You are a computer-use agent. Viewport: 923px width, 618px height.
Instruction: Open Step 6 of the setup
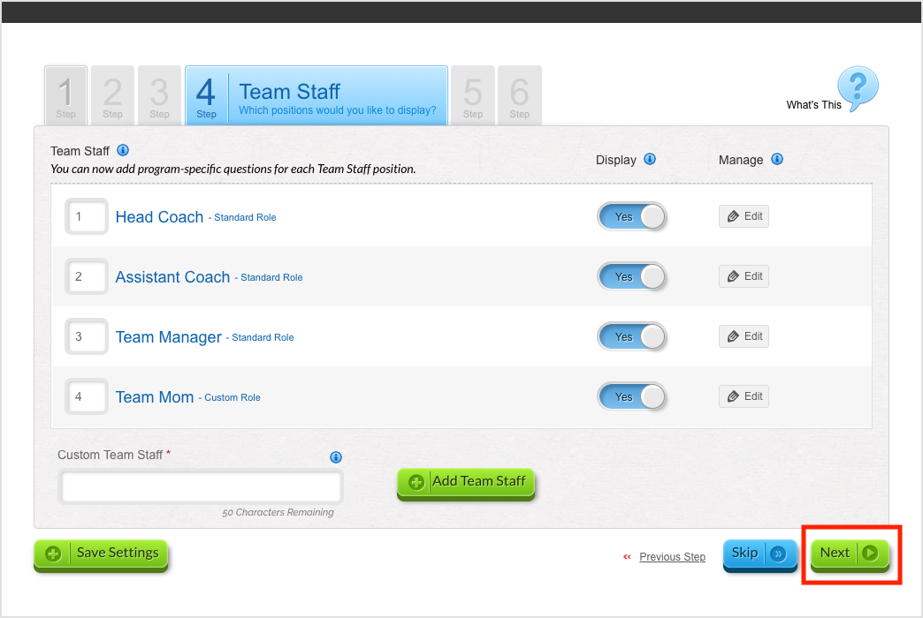tap(520, 94)
